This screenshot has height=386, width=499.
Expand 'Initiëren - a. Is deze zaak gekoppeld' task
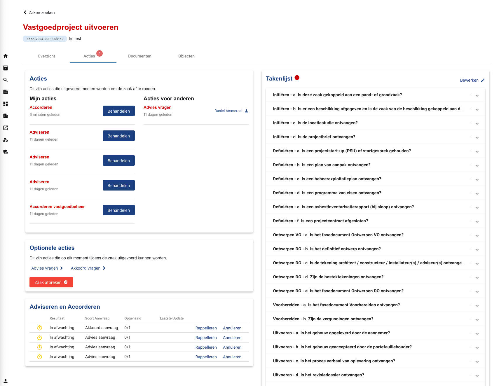tap(376, 95)
